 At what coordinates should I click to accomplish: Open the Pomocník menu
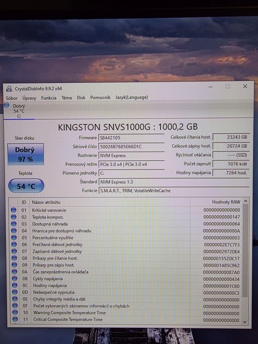pos(100,97)
